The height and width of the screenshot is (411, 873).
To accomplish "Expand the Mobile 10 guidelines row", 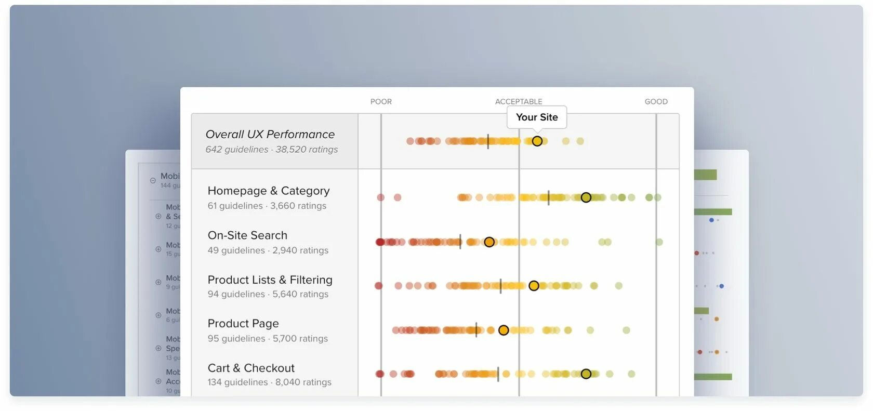I will click(x=158, y=381).
